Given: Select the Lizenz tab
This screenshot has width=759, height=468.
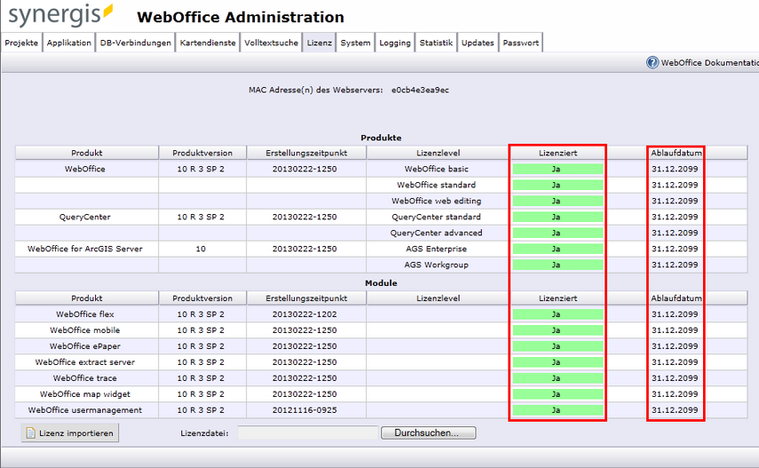Looking at the screenshot, I should (x=319, y=43).
